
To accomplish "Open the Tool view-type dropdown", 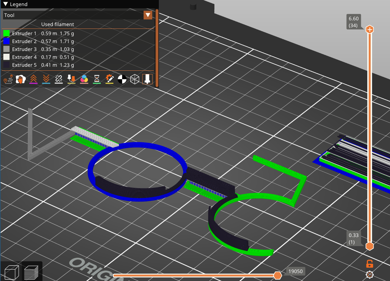I will (x=78, y=15).
